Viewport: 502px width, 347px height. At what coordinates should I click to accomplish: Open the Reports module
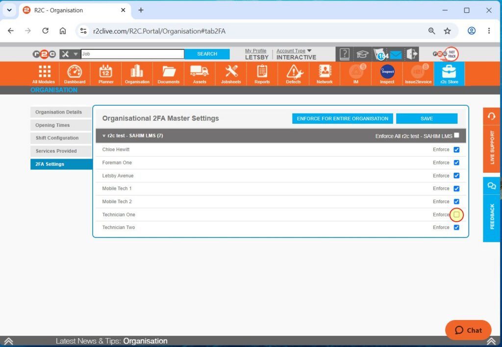[x=262, y=74]
